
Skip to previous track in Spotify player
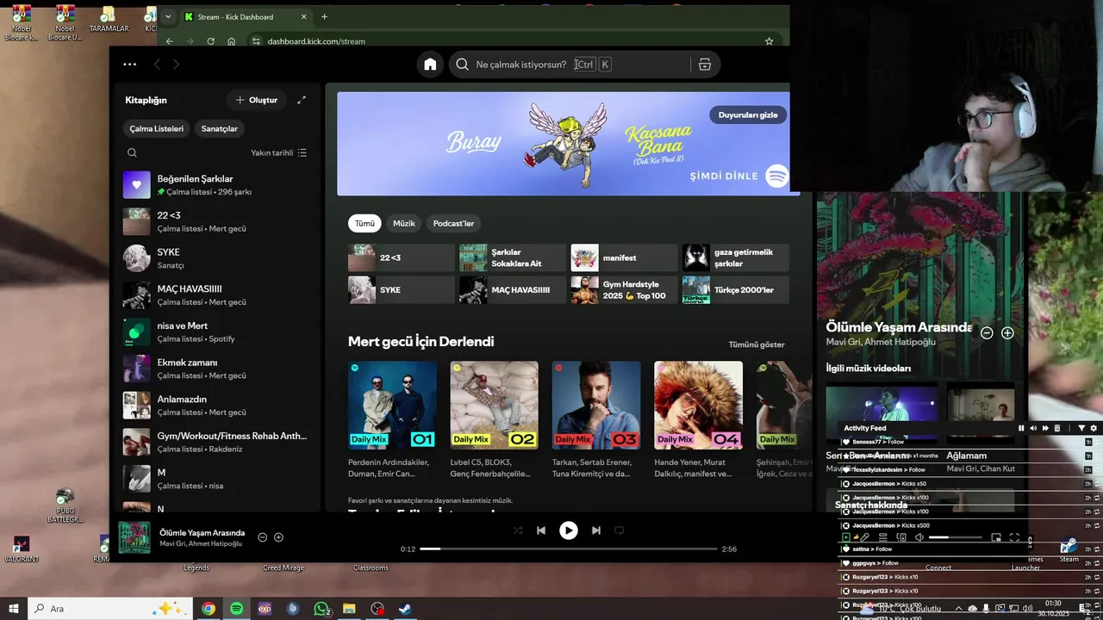[x=541, y=530]
